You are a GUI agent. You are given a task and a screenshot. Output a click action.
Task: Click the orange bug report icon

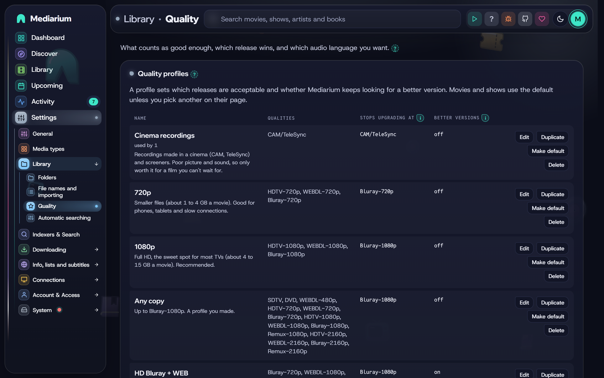point(508,19)
